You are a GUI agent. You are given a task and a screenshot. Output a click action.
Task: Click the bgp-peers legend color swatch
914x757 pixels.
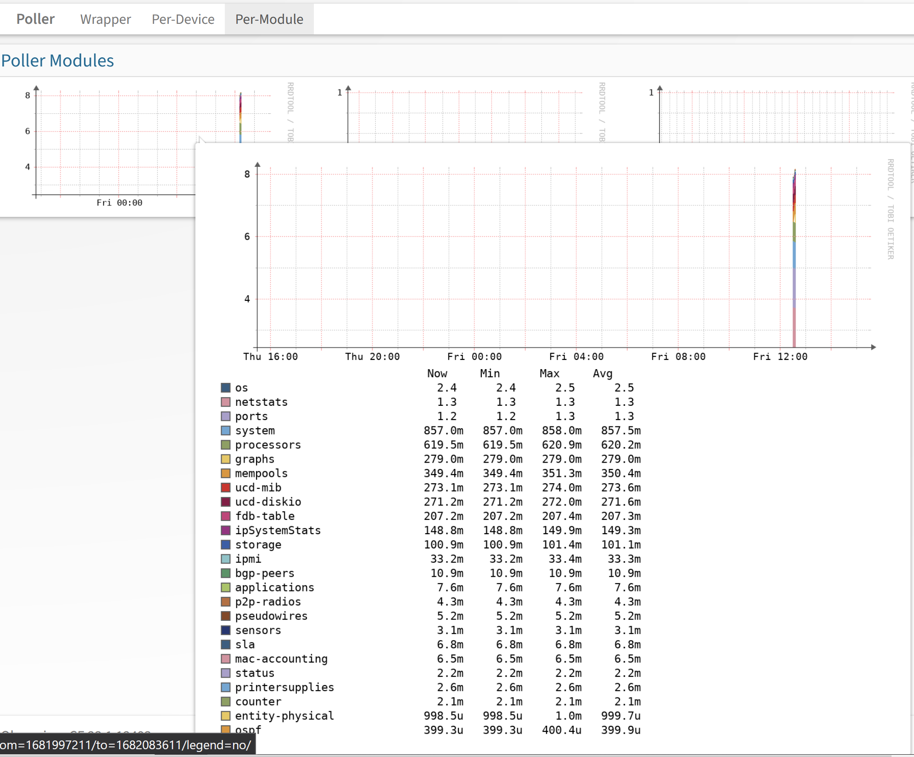(x=226, y=573)
